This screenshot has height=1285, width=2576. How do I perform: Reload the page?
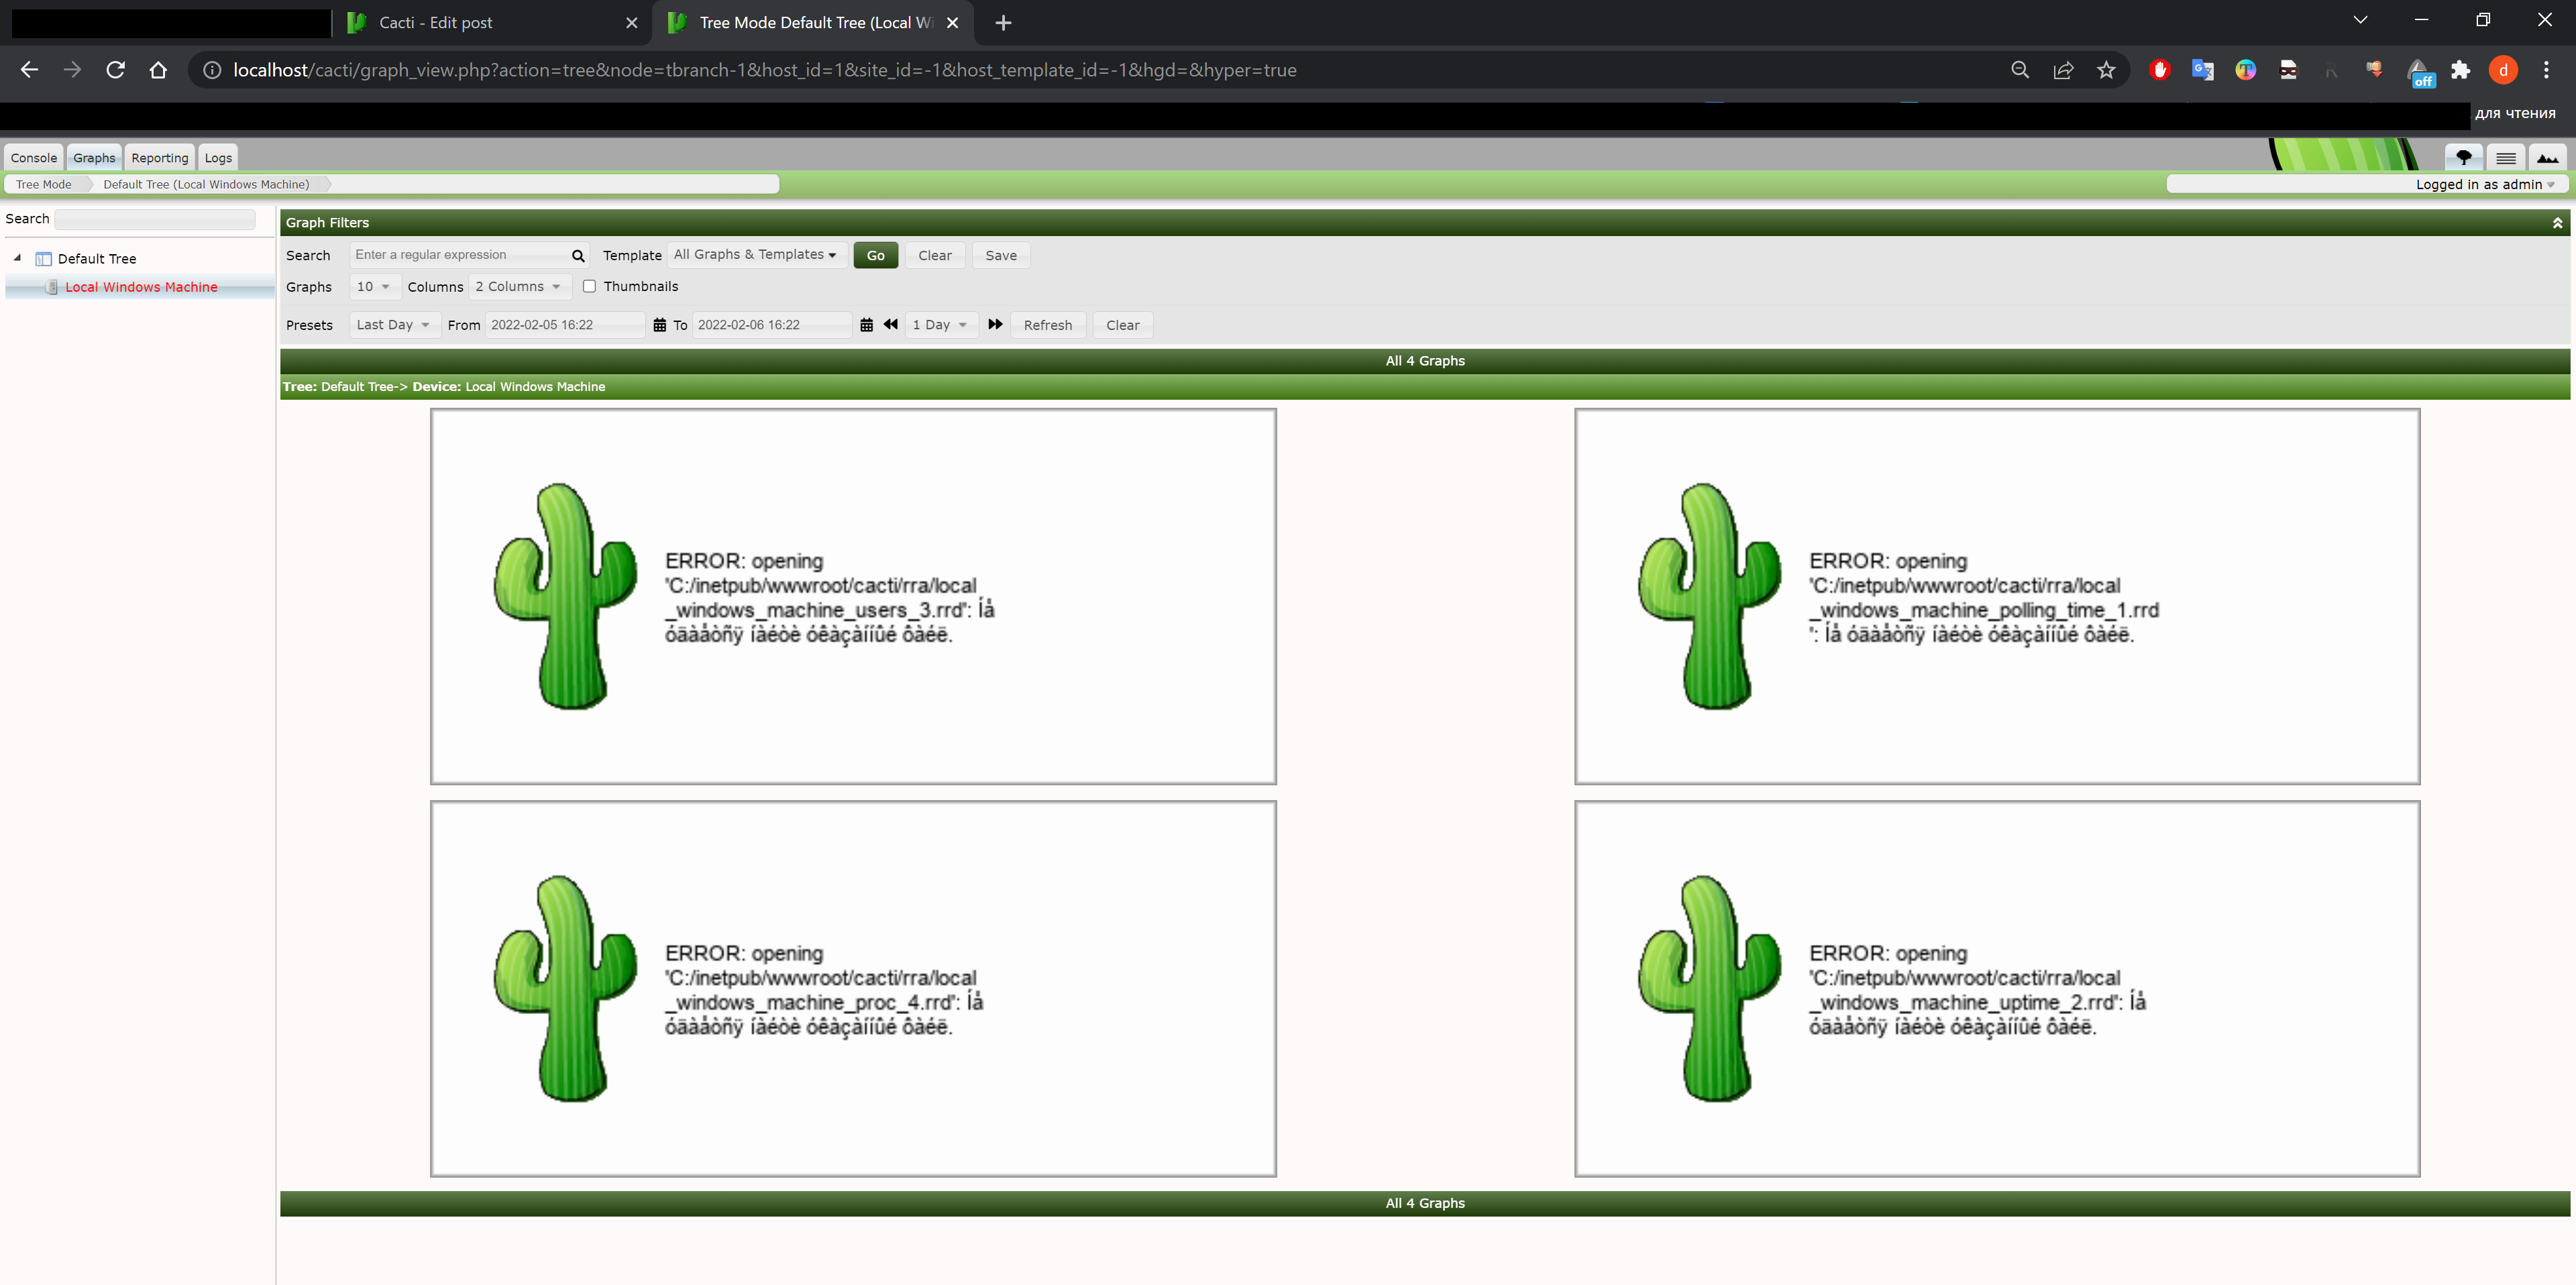tap(115, 70)
